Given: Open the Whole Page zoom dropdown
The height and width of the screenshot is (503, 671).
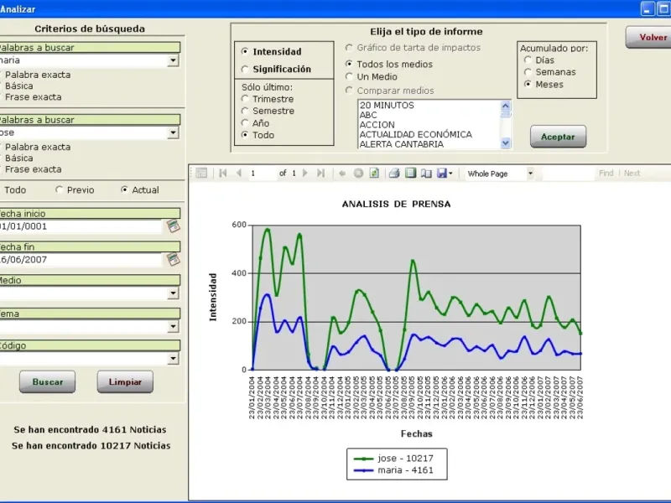Looking at the screenshot, I should point(530,174).
